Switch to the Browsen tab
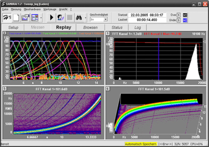Screen dimensions: 209x147 (90, 27)
